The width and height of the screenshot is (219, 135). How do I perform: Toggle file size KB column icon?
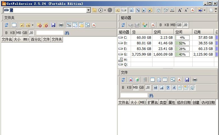pyautogui.click(x=156, y=88)
